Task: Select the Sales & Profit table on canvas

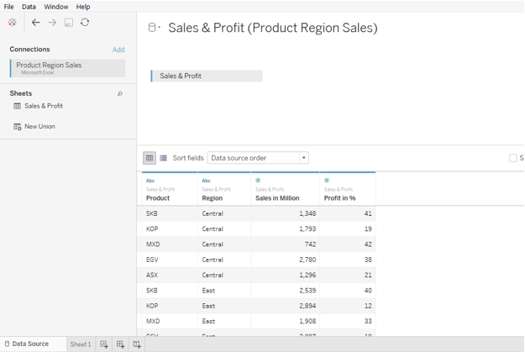Action: coord(207,76)
